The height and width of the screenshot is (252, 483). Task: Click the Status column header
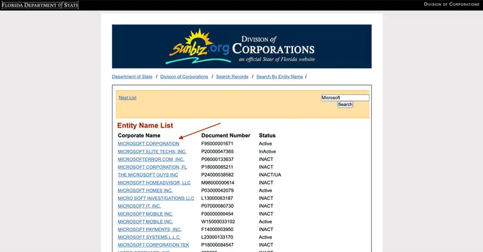267,135
